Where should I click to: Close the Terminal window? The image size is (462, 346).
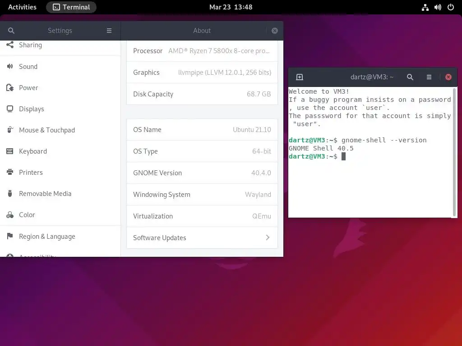(x=448, y=77)
